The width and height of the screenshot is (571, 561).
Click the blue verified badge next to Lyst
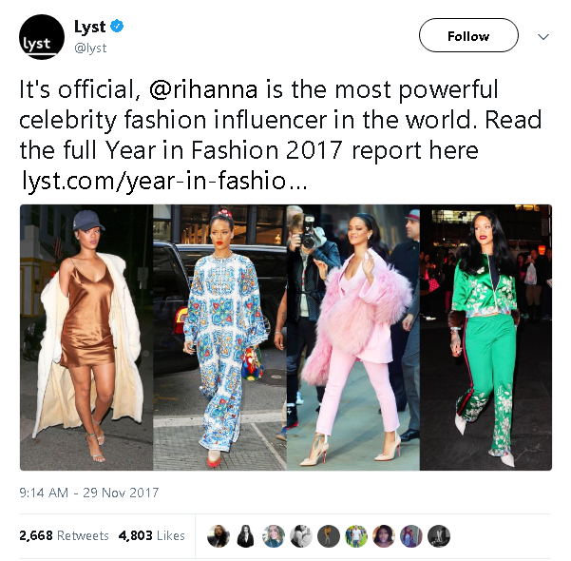pyautogui.click(x=117, y=27)
